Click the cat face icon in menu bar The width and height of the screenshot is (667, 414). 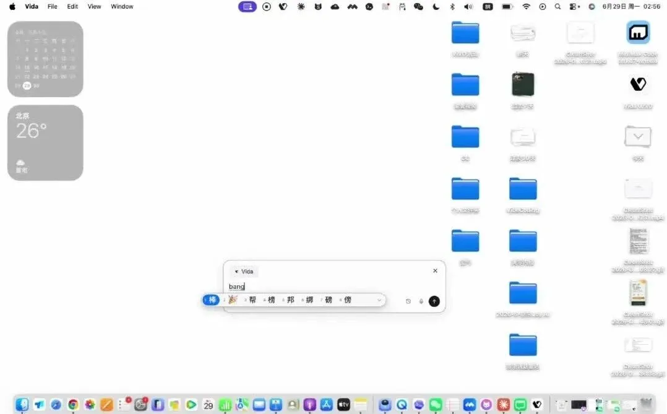pyautogui.click(x=318, y=6)
